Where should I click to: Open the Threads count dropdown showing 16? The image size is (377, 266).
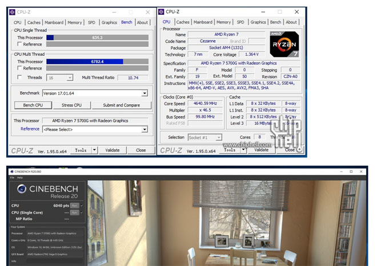[x=70, y=77]
